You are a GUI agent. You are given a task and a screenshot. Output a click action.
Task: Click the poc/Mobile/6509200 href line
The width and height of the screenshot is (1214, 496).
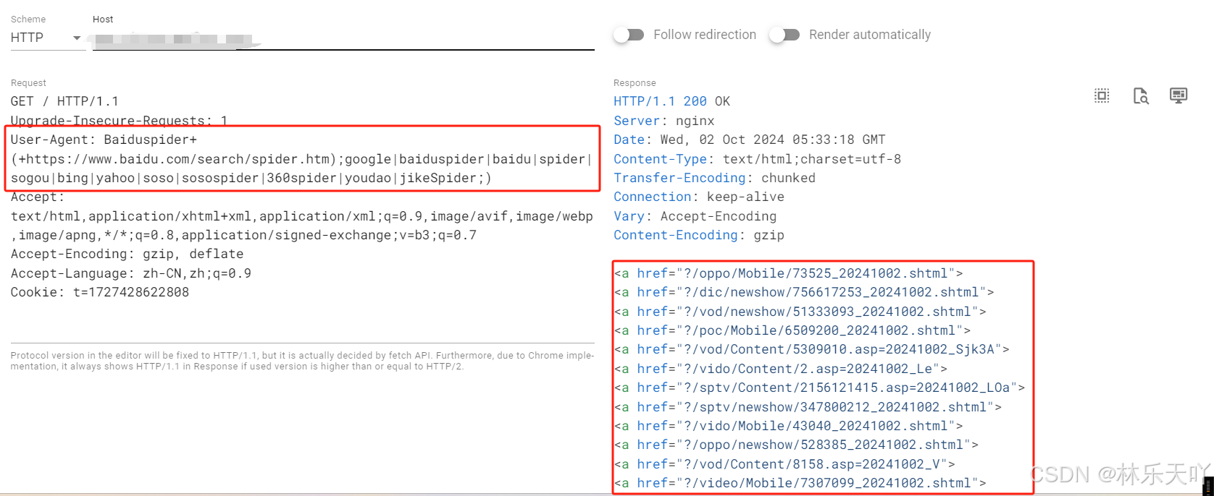(x=792, y=330)
